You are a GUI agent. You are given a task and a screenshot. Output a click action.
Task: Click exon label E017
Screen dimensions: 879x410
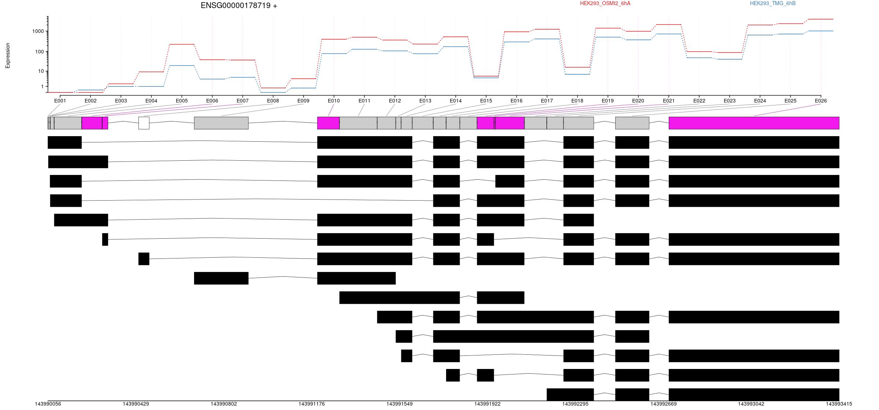pyautogui.click(x=547, y=101)
